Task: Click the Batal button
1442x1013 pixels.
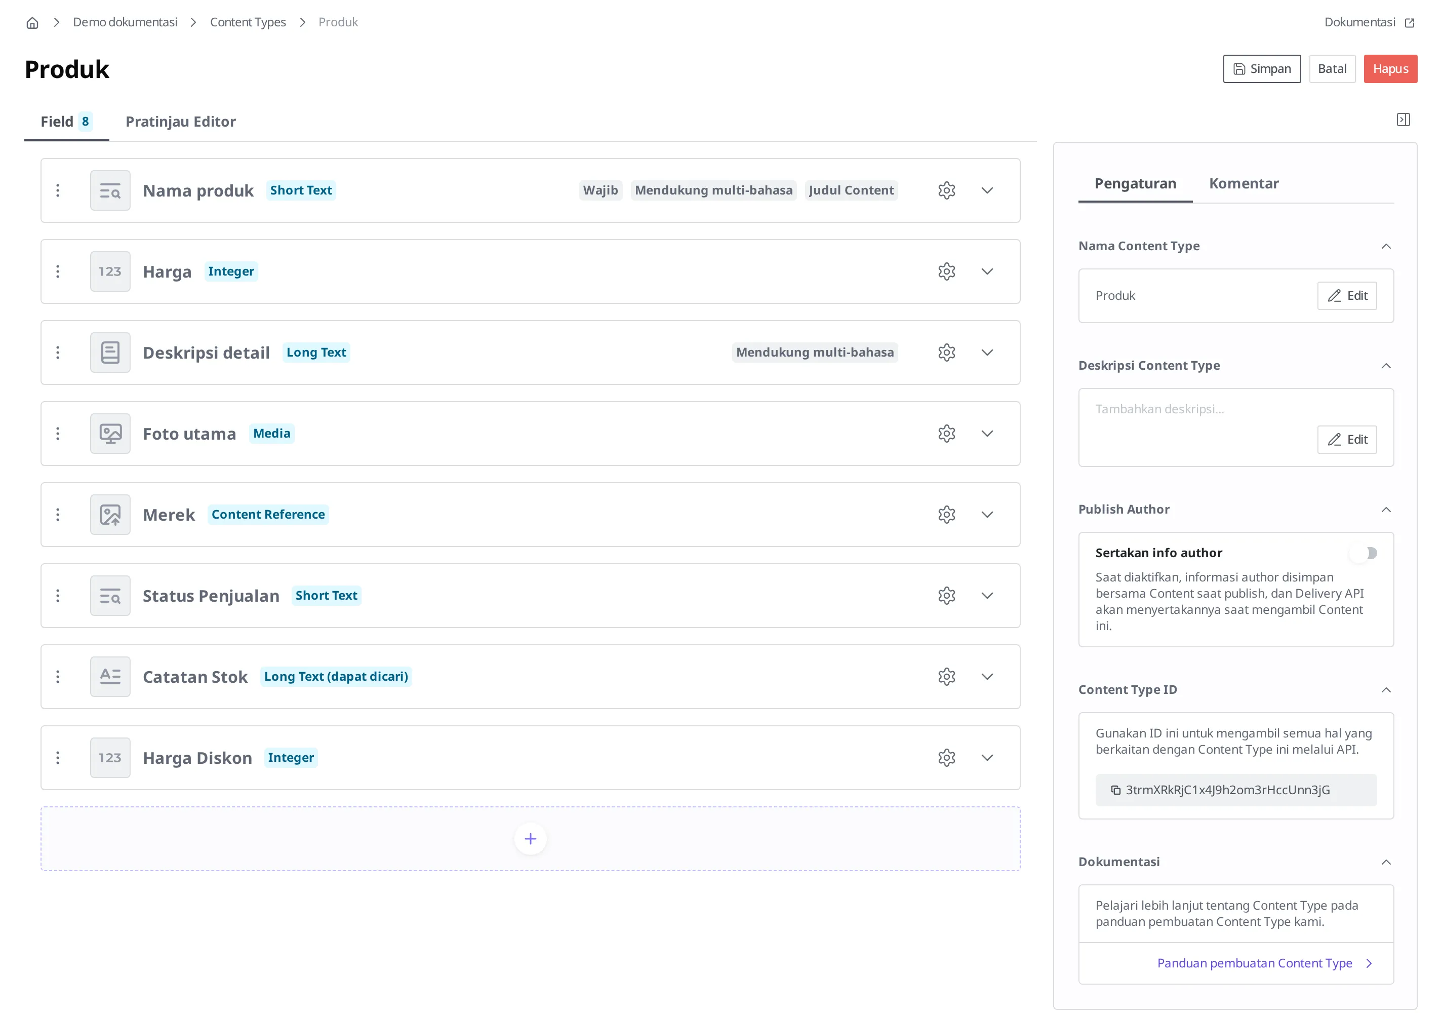Action: (1332, 69)
